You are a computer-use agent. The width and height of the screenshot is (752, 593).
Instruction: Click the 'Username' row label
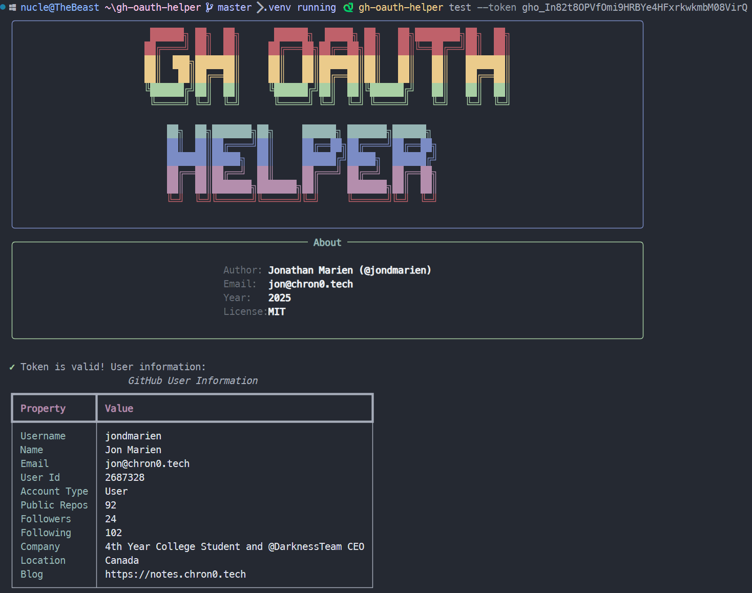[43, 436]
